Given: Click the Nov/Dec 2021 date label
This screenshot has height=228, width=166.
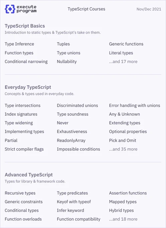Looking at the screenshot, I should click(x=149, y=9).
